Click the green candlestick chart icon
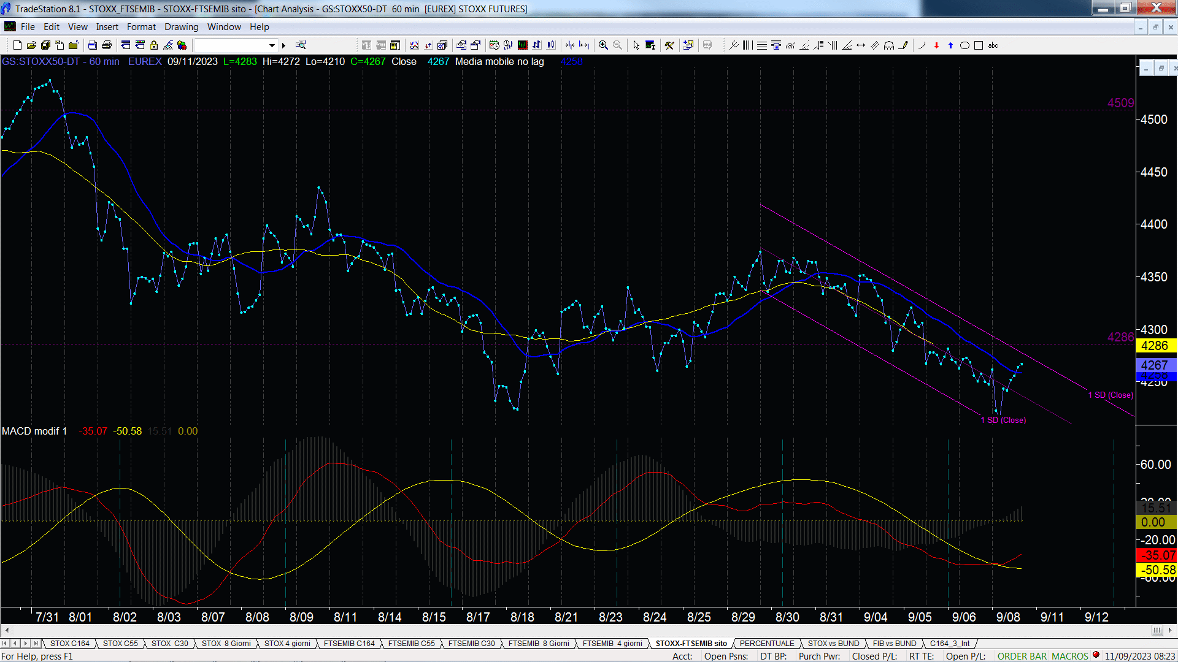The image size is (1178, 662). click(x=522, y=45)
